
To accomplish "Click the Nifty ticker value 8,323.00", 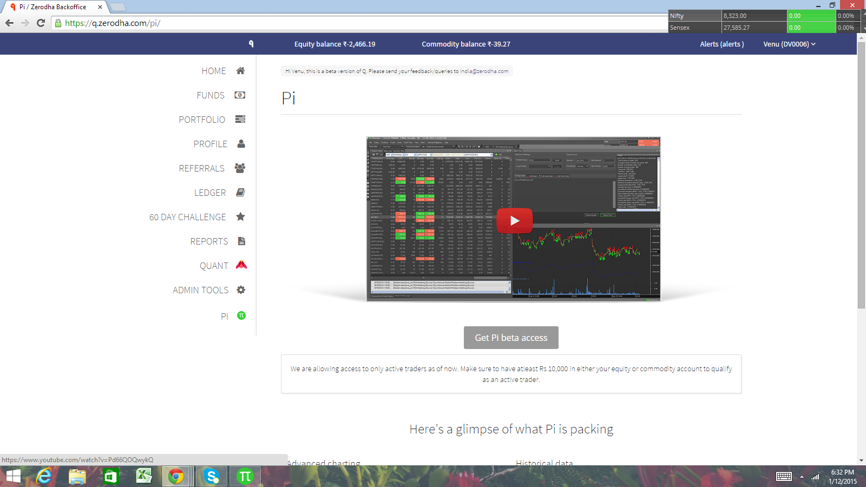I will coord(735,16).
